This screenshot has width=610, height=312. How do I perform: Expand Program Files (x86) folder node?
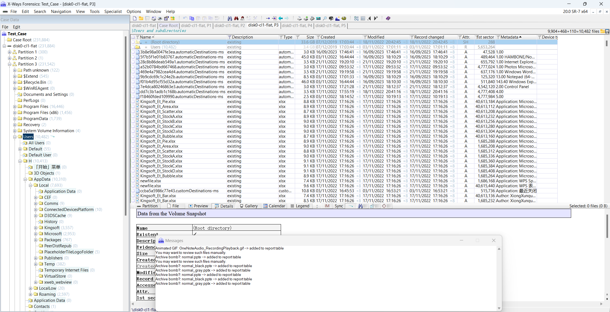click(x=15, y=113)
